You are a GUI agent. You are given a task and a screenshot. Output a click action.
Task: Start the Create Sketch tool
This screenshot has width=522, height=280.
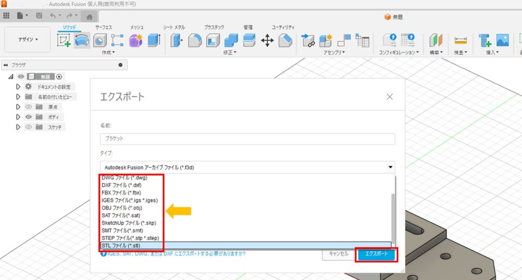[64, 41]
